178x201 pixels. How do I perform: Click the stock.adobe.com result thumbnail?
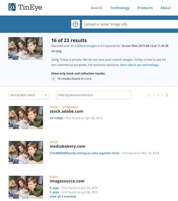26,117
